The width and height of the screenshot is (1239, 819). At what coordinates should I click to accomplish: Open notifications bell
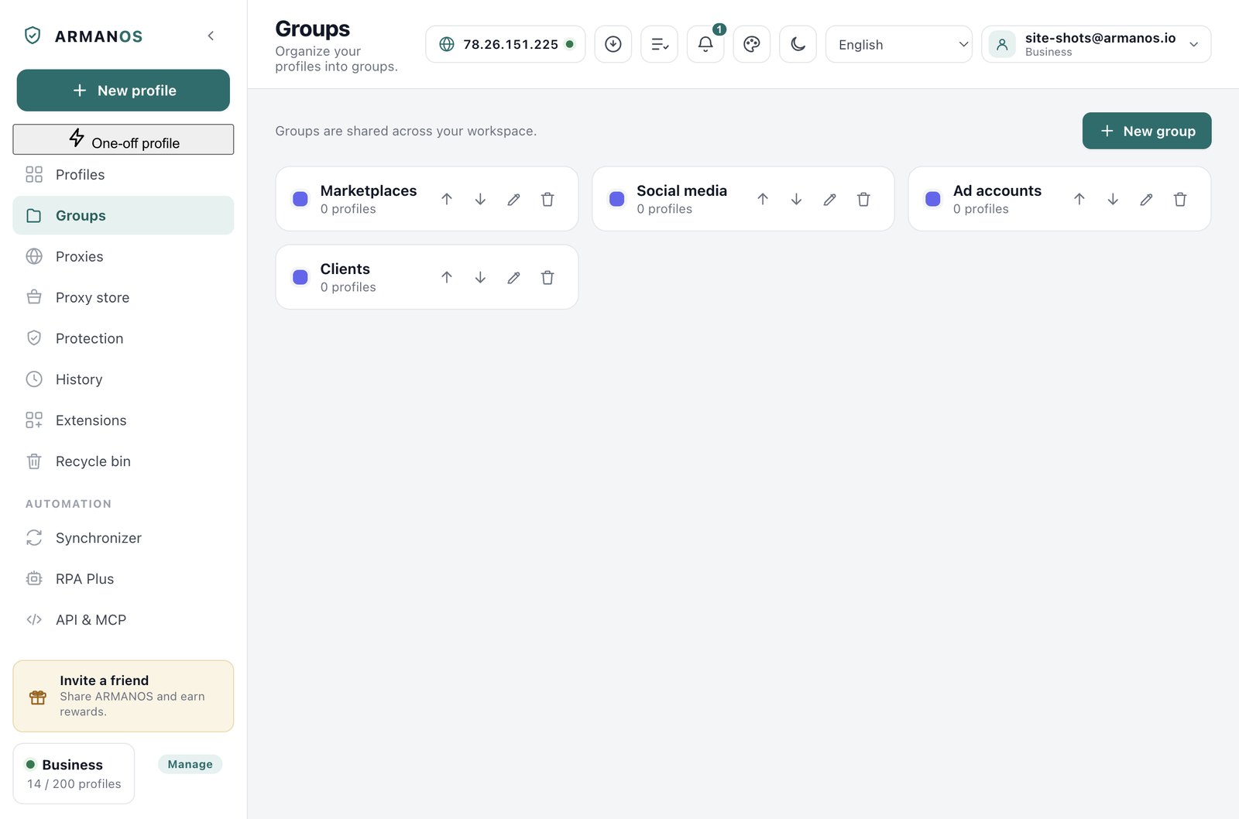[x=705, y=44]
